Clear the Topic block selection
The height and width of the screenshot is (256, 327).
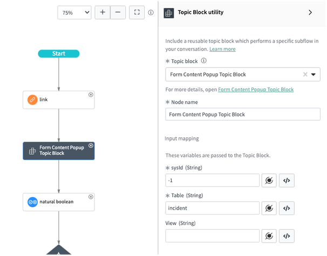click(305, 74)
